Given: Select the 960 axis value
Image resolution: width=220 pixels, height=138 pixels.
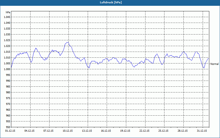Looking at the screenshot, I should coord(9,115).
